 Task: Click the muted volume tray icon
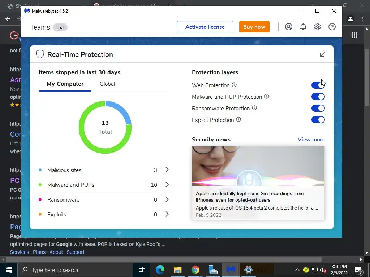coord(323,270)
